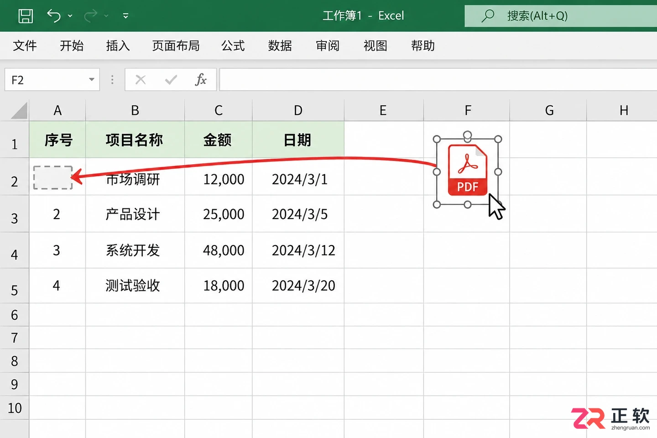Select row 6 header

pyautogui.click(x=15, y=315)
